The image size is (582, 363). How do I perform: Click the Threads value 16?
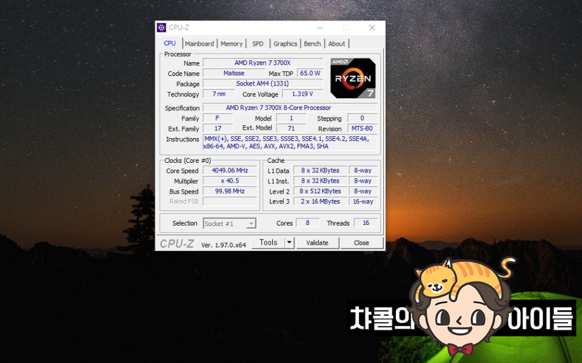(366, 223)
